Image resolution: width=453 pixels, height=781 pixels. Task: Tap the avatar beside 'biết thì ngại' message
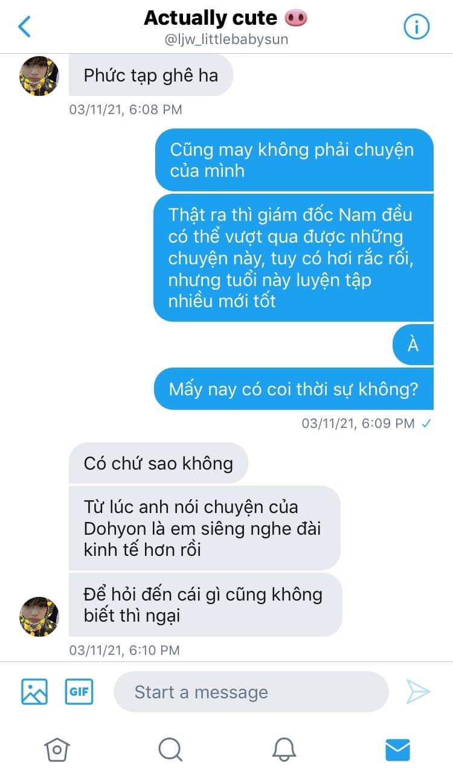(39, 616)
